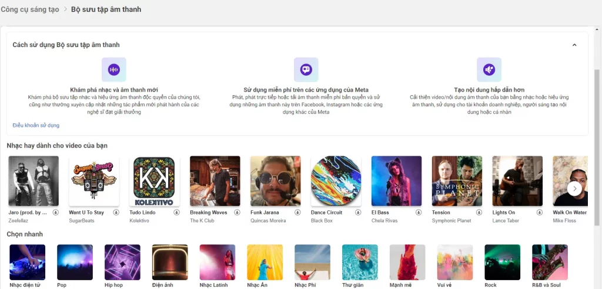602x289 pixels.
Task: Select the Điện ảnh genre tile
Action: pyautogui.click(x=170, y=262)
